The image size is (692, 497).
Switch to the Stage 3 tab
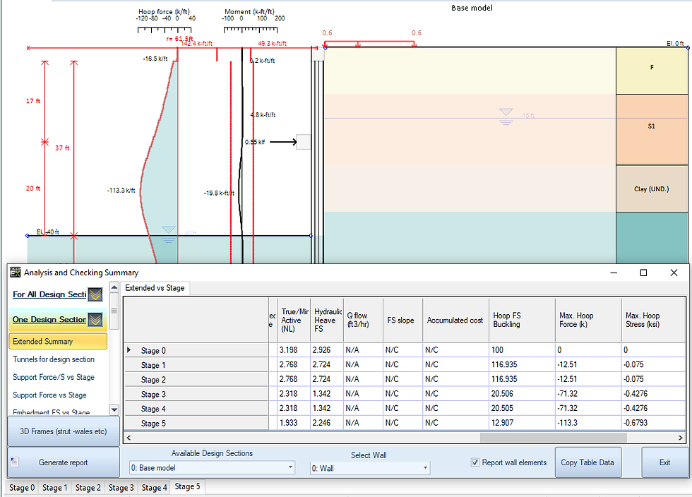(x=121, y=488)
